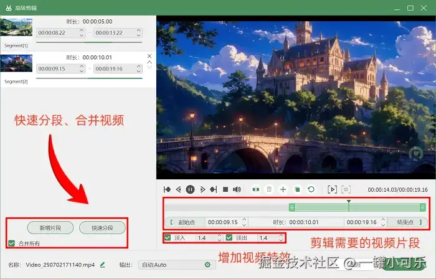Click the video preview frame
The height and width of the screenshot is (279, 436).
coord(296,97)
